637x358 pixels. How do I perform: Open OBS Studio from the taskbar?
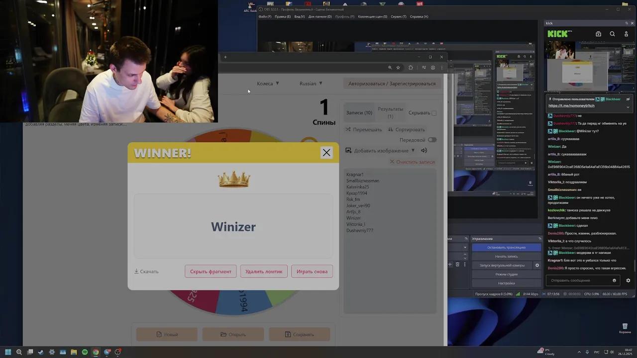tap(117, 352)
